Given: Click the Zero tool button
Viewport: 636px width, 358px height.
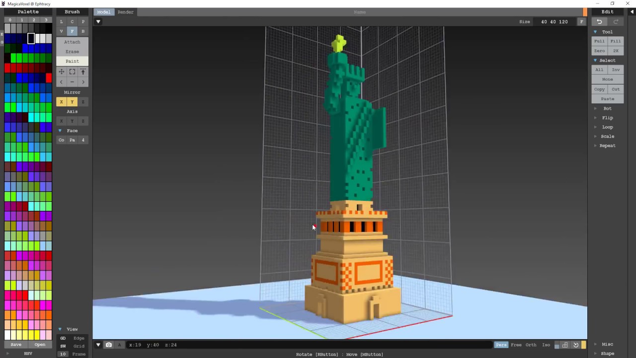Looking at the screenshot, I should pyautogui.click(x=599, y=51).
